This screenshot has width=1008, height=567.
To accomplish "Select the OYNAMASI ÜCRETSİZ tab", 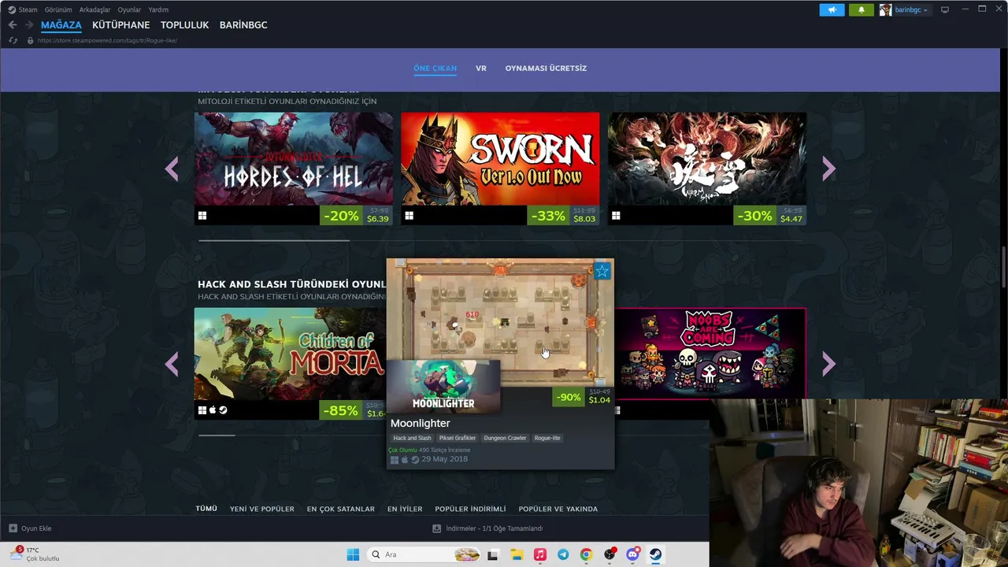I will click(546, 69).
